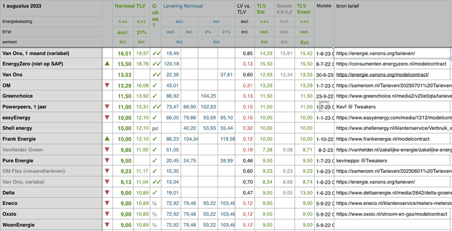Select the 'Levering Normaal' header cell
The image size is (452, 231).
click(x=183, y=8)
